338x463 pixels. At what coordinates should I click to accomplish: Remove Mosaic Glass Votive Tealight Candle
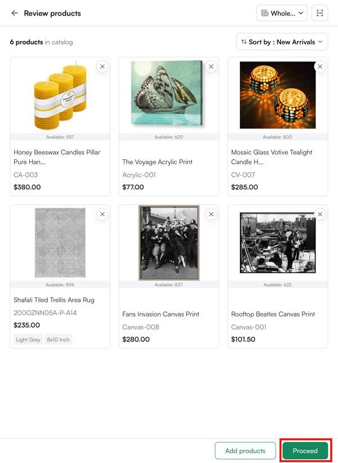(319, 66)
